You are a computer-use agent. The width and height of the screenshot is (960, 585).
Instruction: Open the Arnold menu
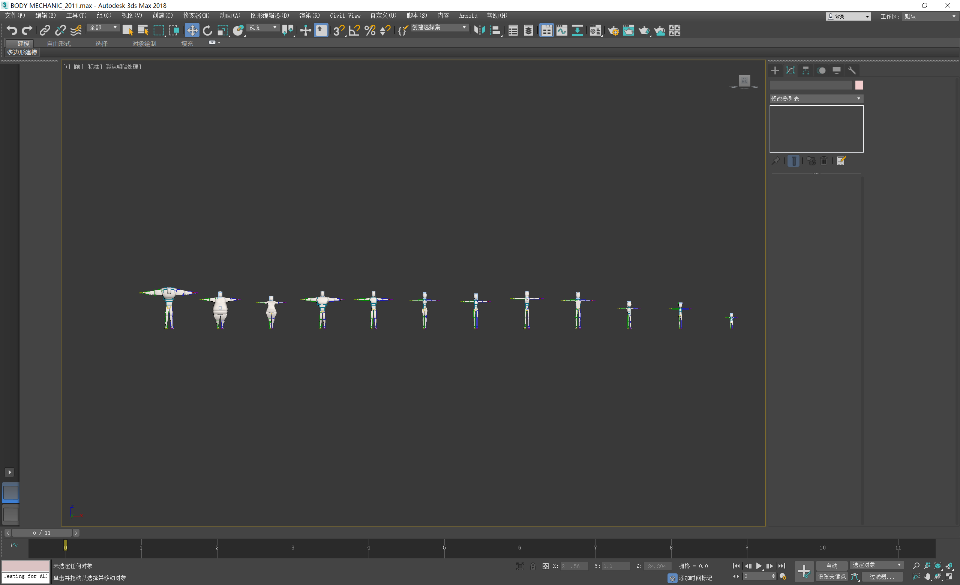point(468,16)
